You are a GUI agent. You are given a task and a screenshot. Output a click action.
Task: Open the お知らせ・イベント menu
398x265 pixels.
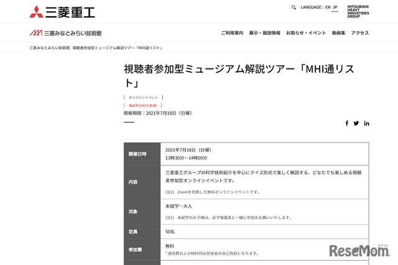[x=306, y=33]
